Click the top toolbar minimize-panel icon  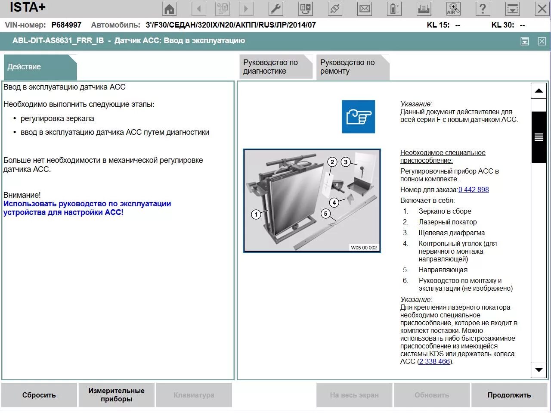(x=512, y=9)
